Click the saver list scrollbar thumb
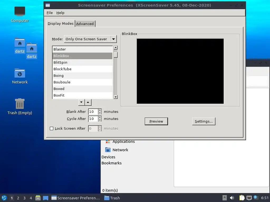This screenshot has height=202, width=270. pyautogui.click(x=116, y=54)
